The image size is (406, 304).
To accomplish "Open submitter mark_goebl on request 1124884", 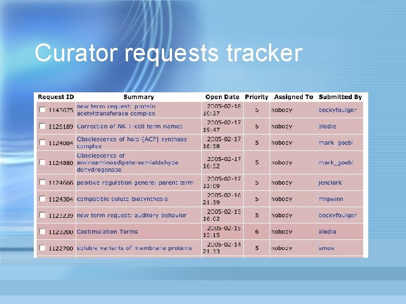I will pyautogui.click(x=336, y=142).
